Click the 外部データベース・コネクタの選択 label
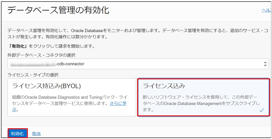This screenshot has width=272, height=139. click(41, 55)
